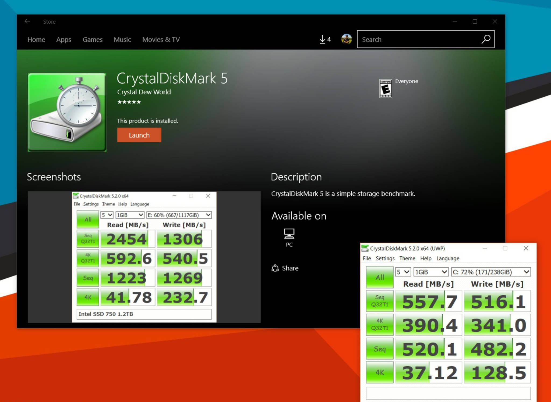This screenshot has height=402, width=551.
Task: Click Share button for CrystalDiskMark 5
Action: (286, 268)
